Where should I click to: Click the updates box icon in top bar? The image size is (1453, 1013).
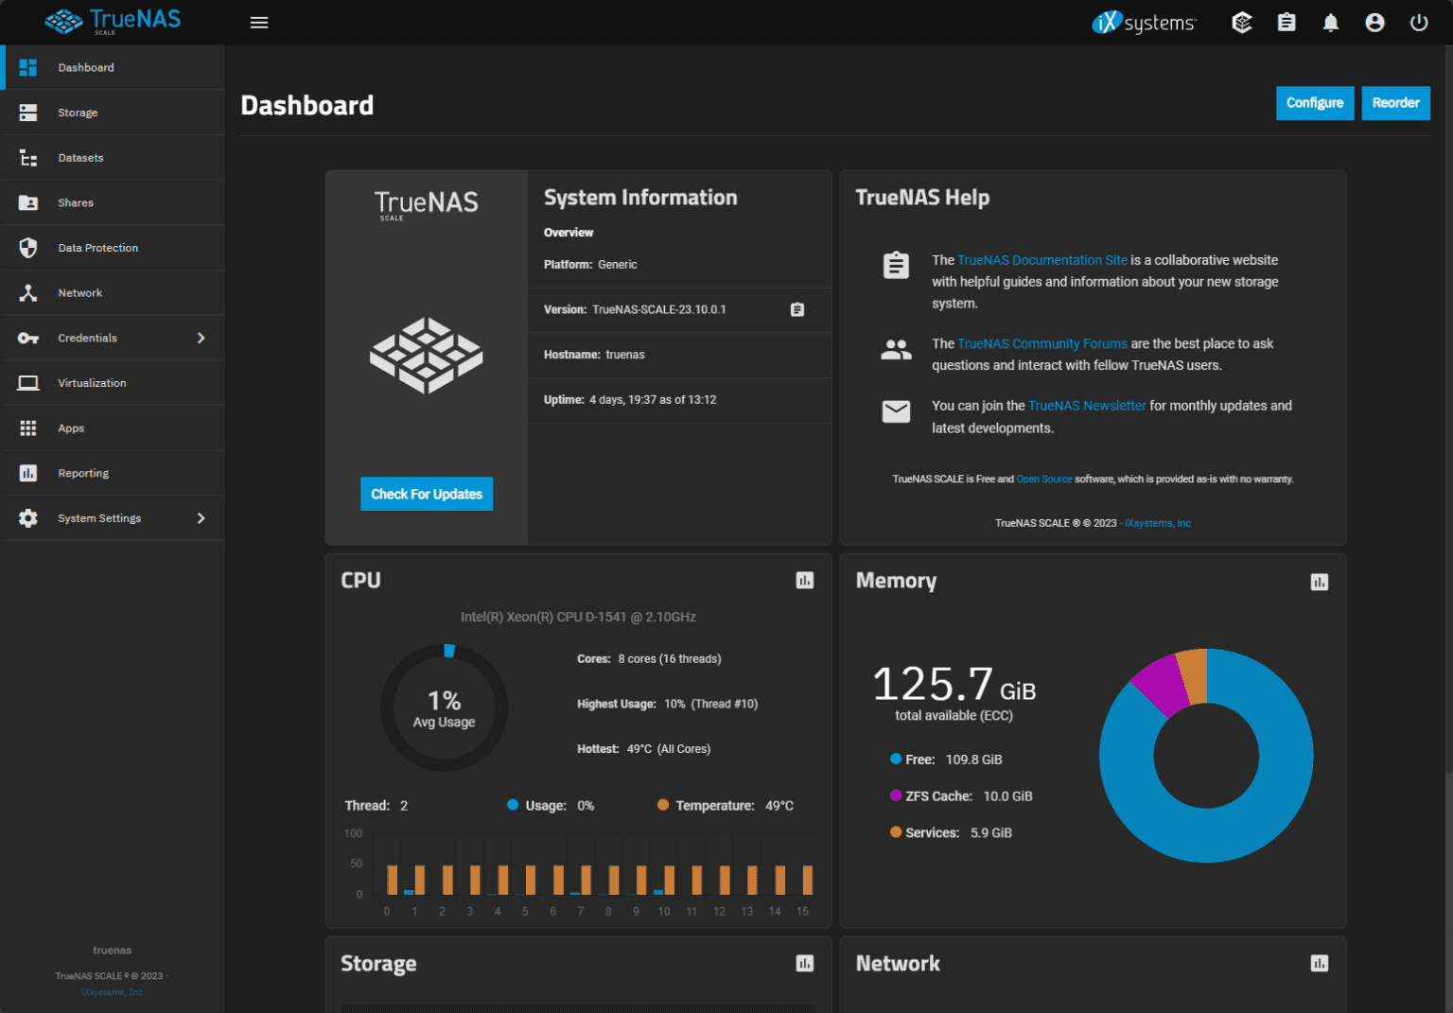click(1241, 22)
